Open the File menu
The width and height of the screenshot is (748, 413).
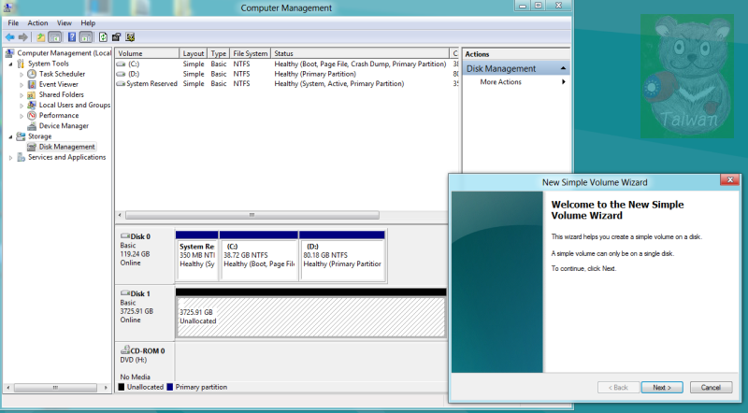pos(13,22)
